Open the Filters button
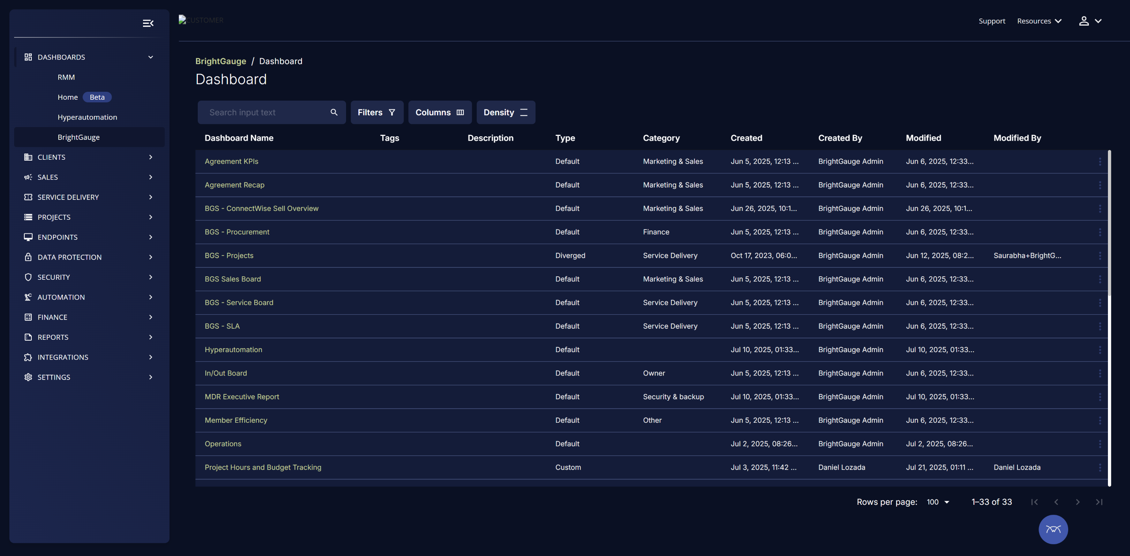Viewport: 1130px width, 556px height. click(x=377, y=113)
